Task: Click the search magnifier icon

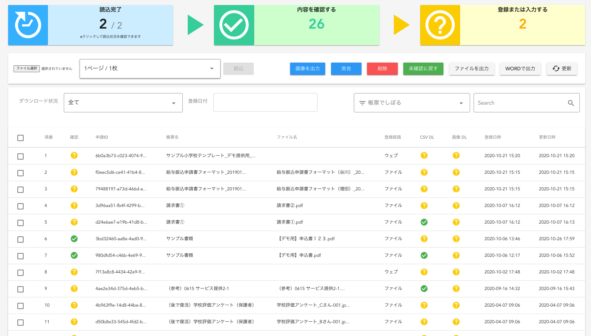Action: (571, 103)
